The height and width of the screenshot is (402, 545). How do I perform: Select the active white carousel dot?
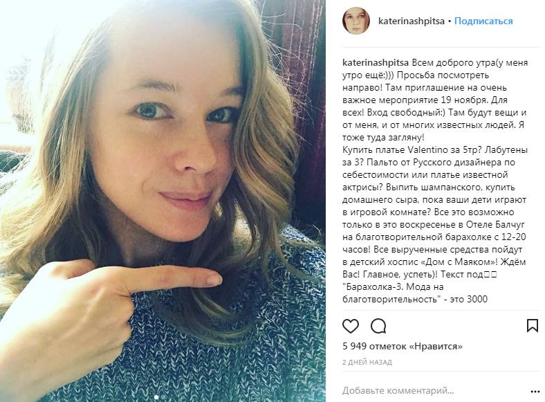pyautogui.click(x=156, y=396)
